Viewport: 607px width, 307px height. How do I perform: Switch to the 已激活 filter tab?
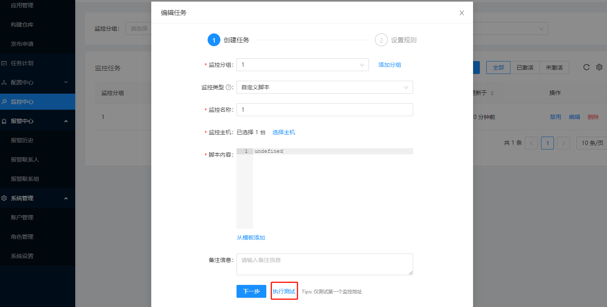525,67
